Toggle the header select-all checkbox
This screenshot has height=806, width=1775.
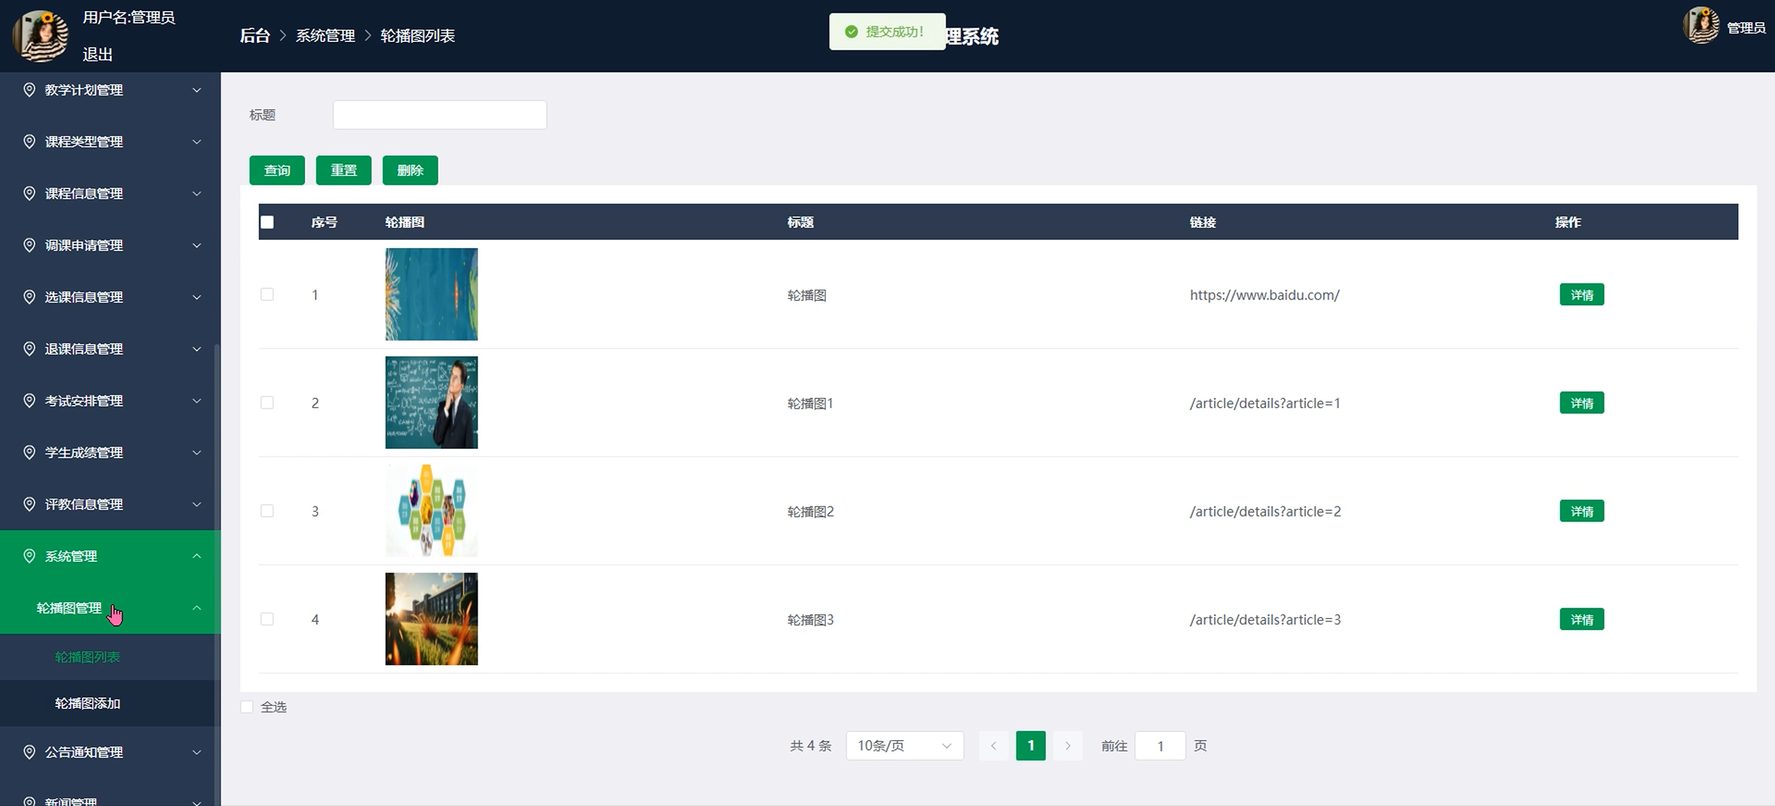tap(268, 222)
